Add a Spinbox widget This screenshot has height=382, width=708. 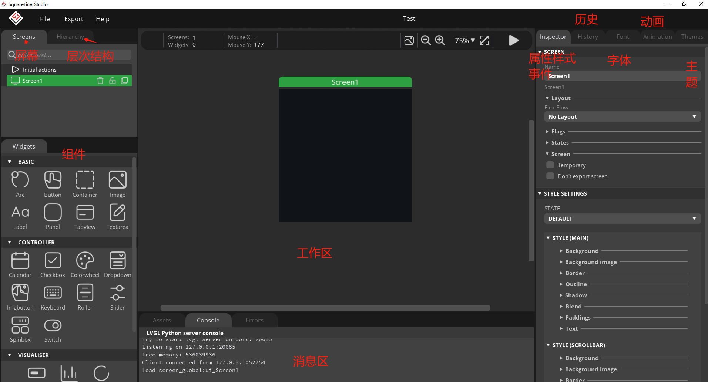(x=20, y=329)
